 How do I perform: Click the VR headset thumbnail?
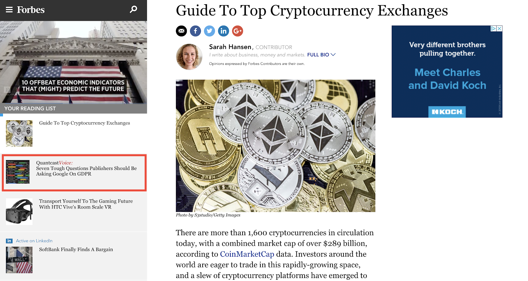[x=19, y=211]
